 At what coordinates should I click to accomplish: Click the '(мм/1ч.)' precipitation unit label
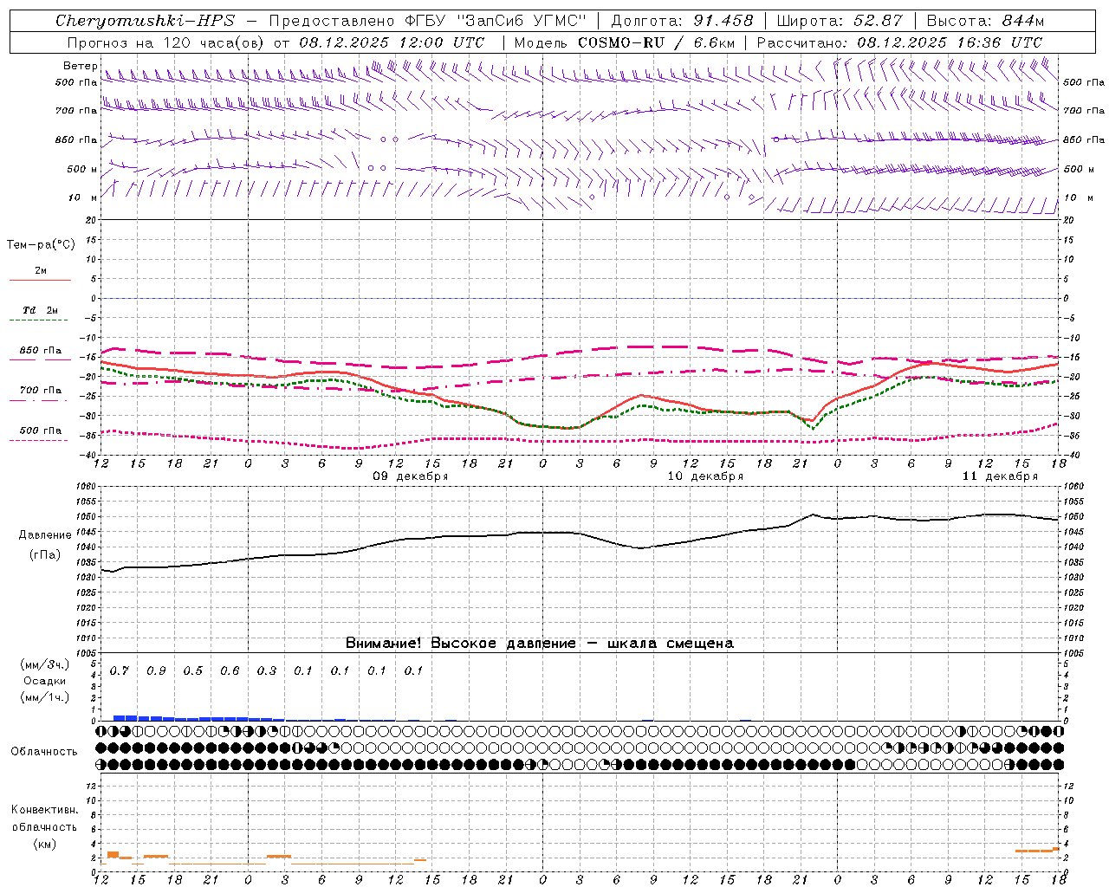coord(45,697)
